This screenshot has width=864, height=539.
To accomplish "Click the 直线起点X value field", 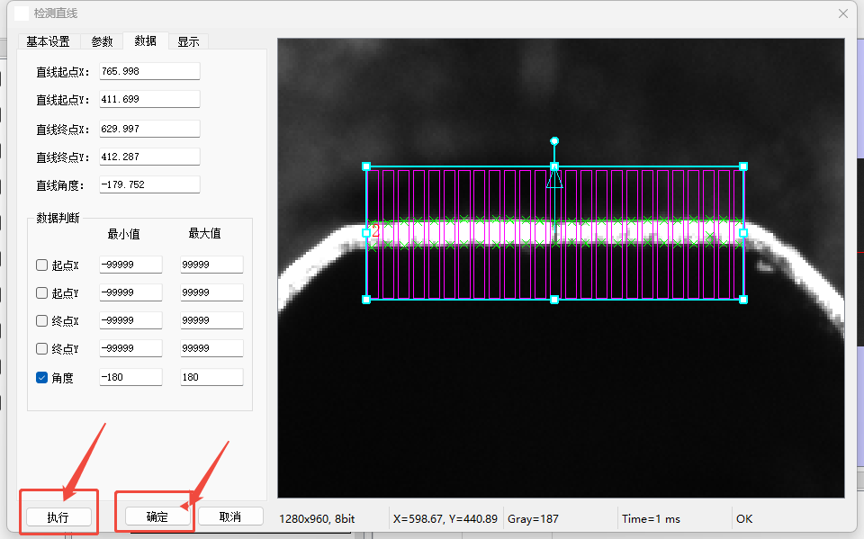I will click(x=148, y=71).
